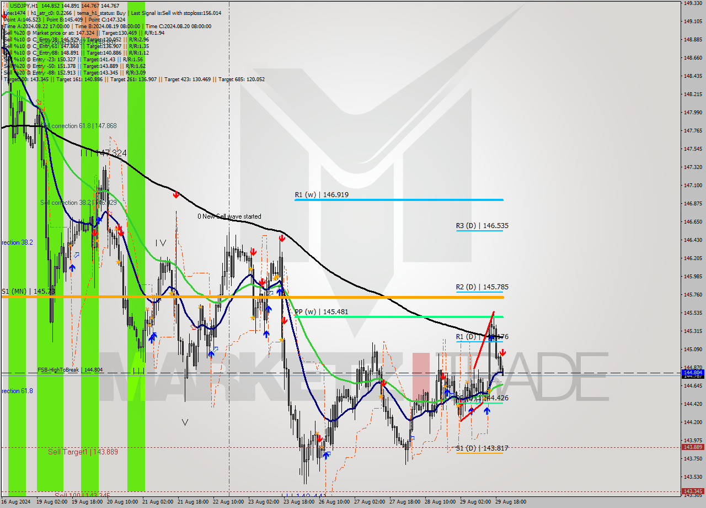Image resolution: width=706 pixels, height=508 pixels.
Task: Click the blue 144.804 price tag on axis
Action: point(693,373)
